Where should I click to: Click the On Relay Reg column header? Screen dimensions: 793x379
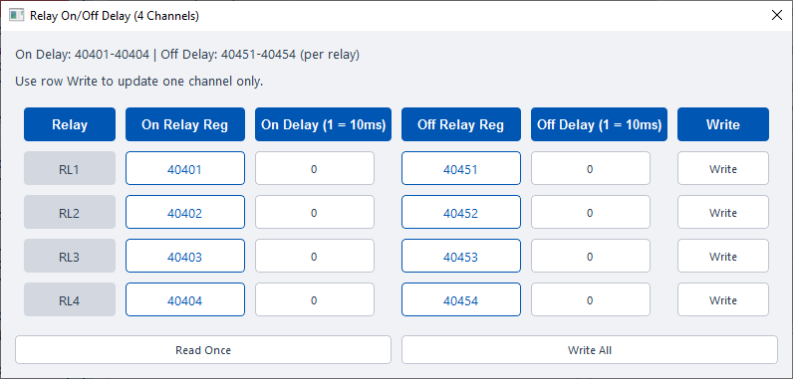pos(185,124)
